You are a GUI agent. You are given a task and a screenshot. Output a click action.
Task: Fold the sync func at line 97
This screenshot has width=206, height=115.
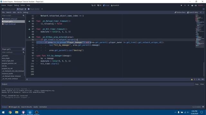pos(35,56)
